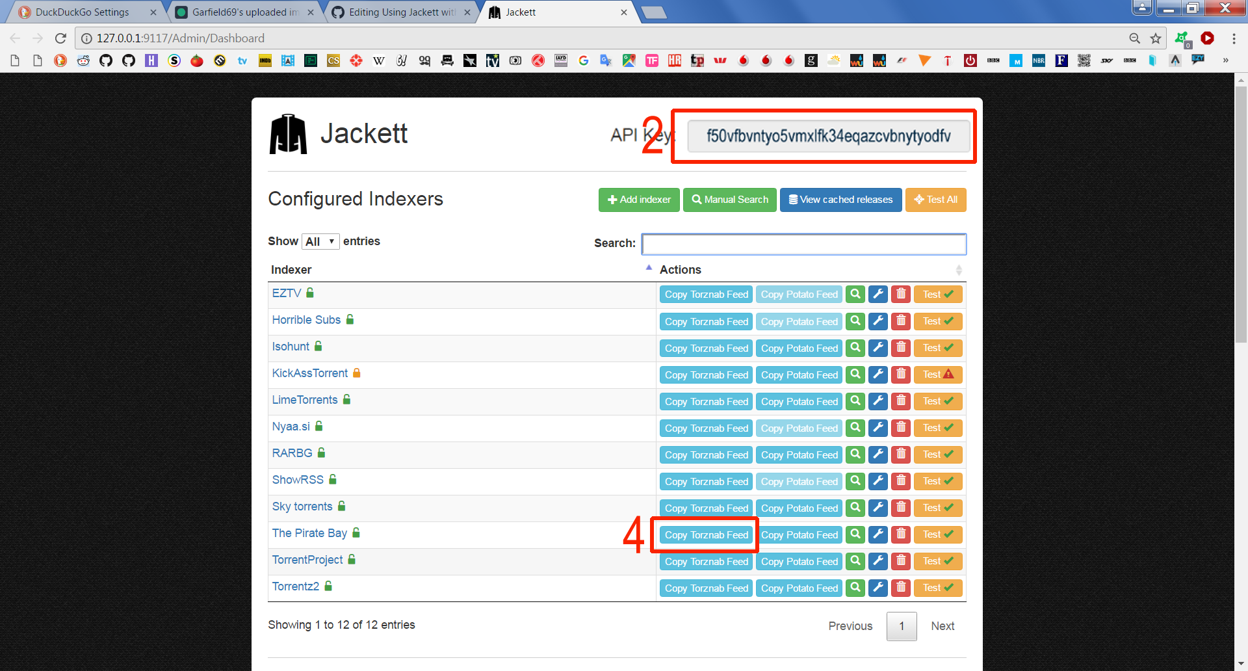Reload the page with browser refresh icon
Image resolution: width=1248 pixels, height=671 pixels.
click(x=60, y=38)
